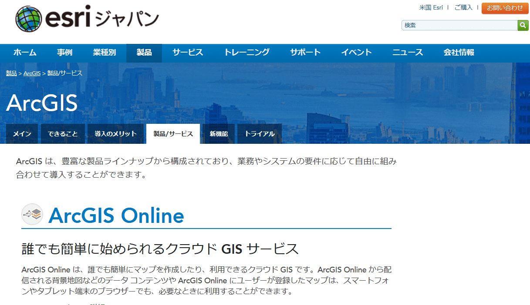Click the 製品/サービス breadcrumb text
The height and width of the screenshot is (305, 530).
point(65,73)
